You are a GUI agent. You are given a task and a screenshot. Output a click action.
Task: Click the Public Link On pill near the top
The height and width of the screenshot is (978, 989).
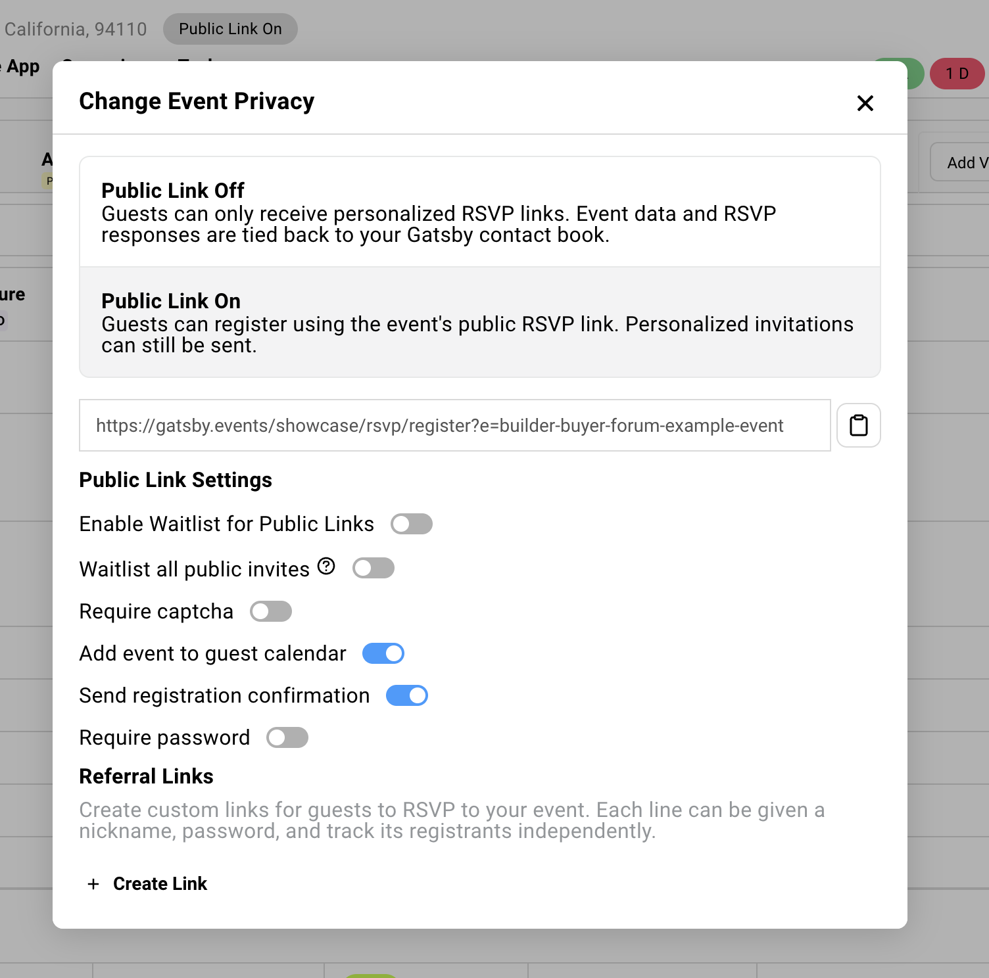coord(229,28)
